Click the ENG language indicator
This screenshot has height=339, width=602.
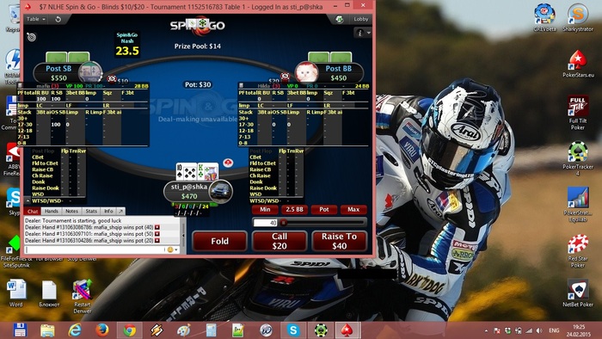(554, 330)
